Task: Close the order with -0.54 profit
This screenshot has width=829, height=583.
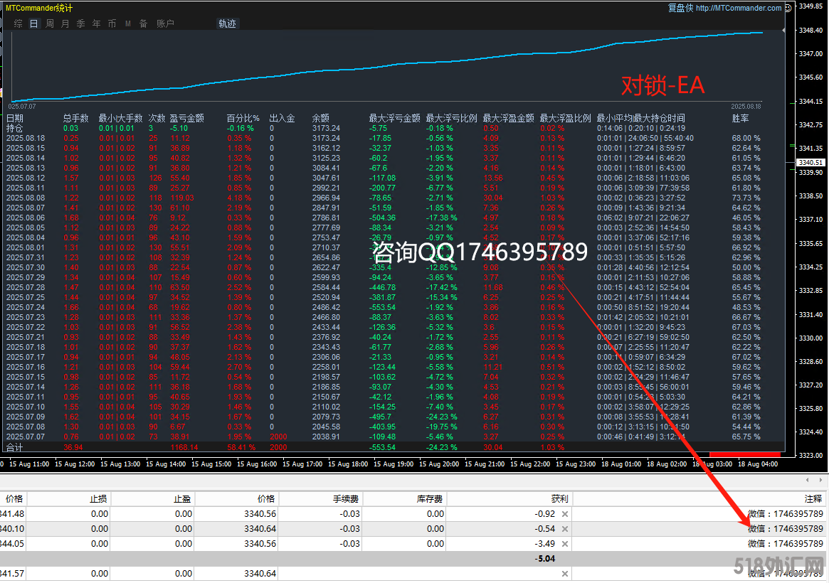Action: [x=565, y=529]
